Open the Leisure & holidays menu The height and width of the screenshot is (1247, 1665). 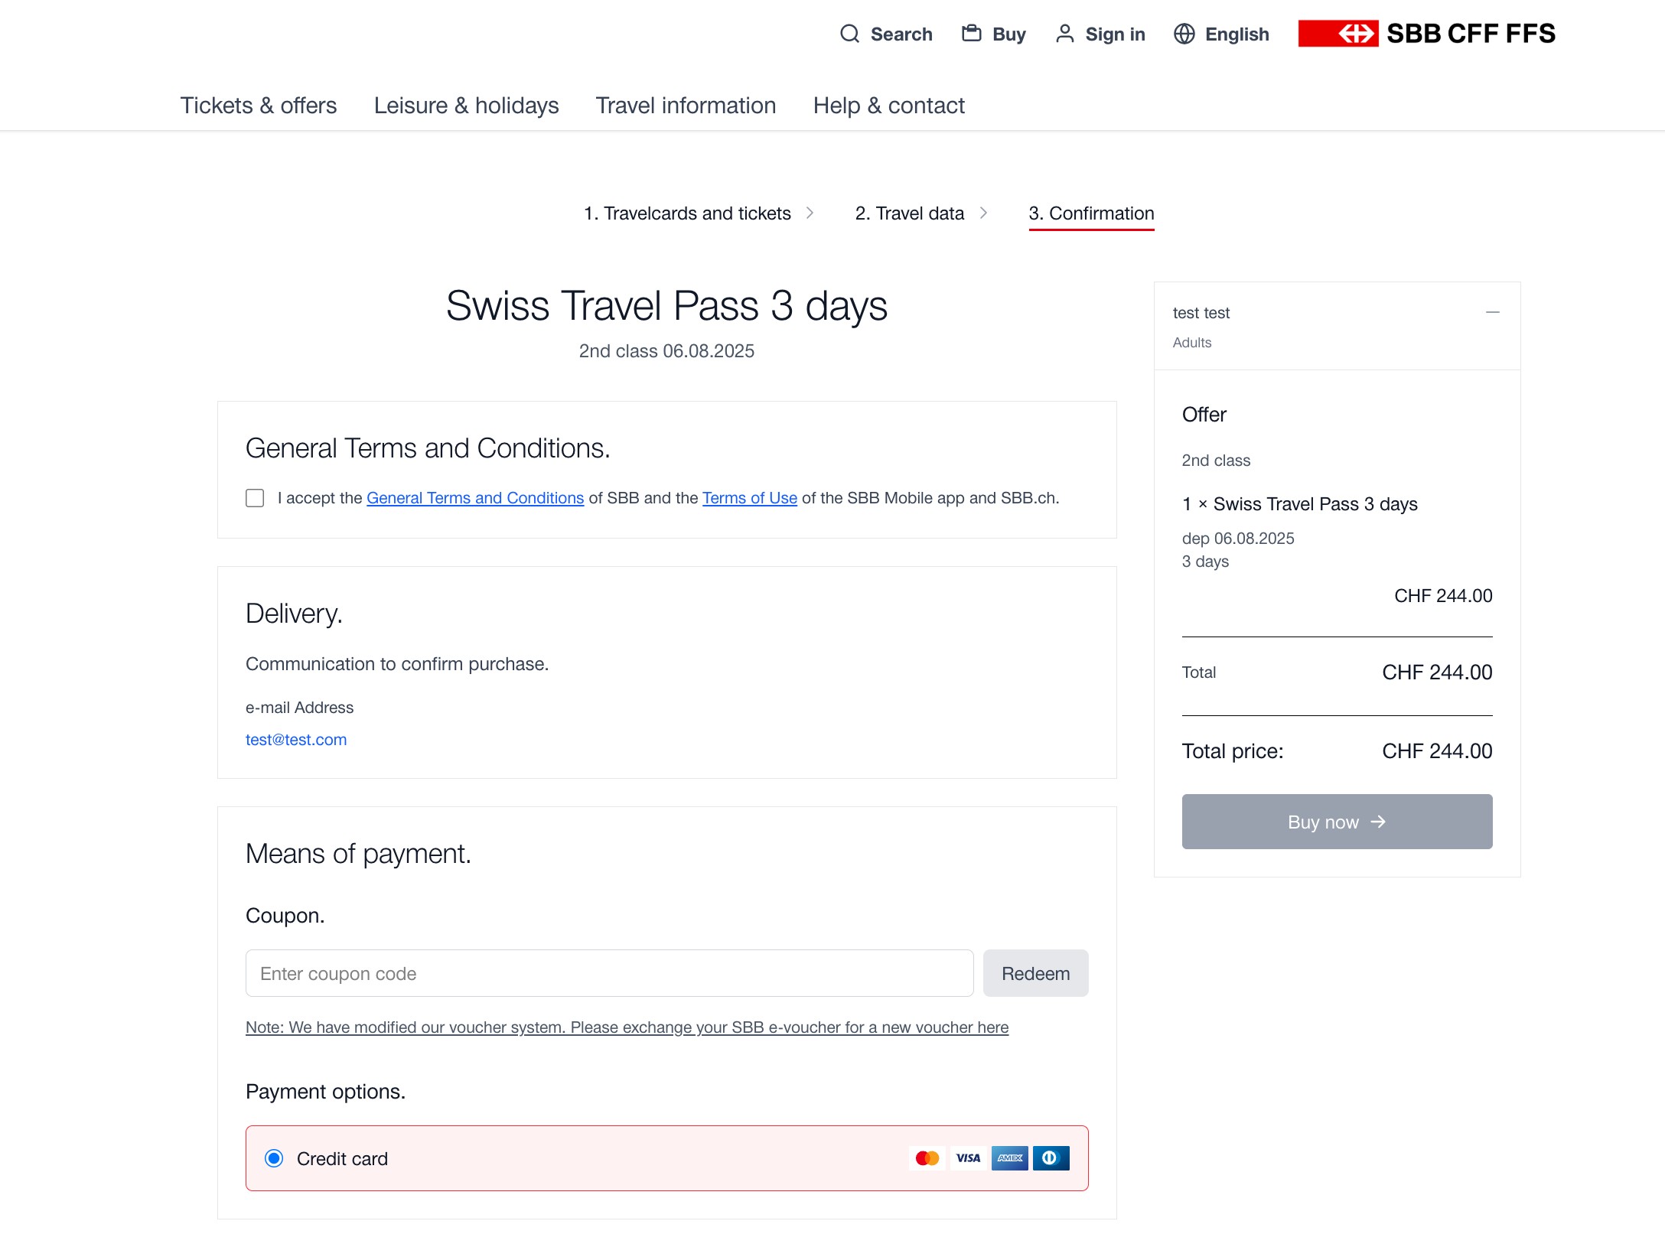click(x=467, y=106)
